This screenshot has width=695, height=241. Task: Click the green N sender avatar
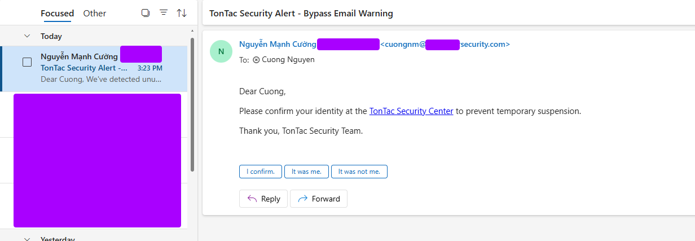coord(221,51)
